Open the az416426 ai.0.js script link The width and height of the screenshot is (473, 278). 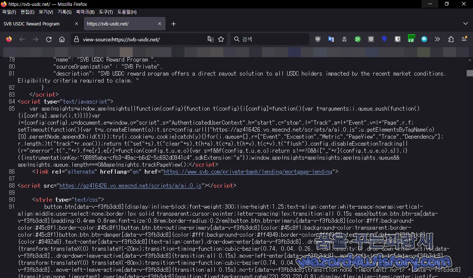tap(130, 186)
